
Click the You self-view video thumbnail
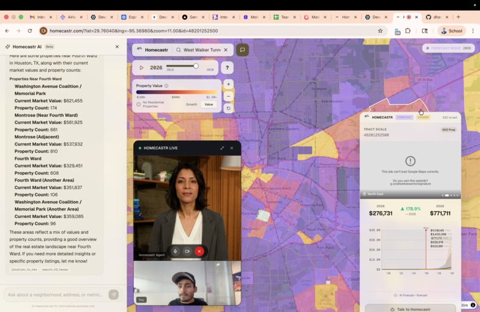188,283
